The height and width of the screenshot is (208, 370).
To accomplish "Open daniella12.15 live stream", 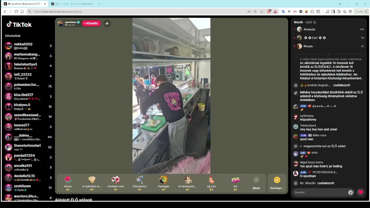I will (29, 178).
